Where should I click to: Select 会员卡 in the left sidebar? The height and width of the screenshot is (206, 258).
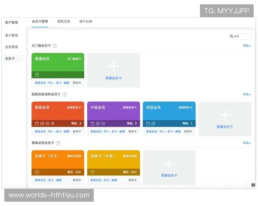point(10,58)
